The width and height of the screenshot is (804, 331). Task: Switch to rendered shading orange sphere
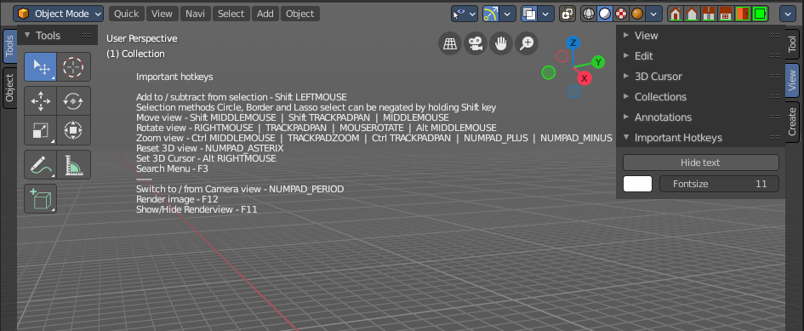coord(637,14)
